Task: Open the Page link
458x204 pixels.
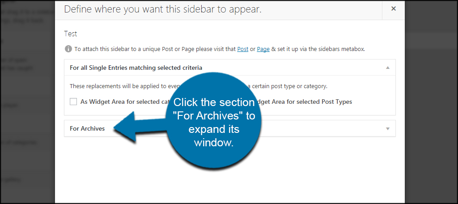Action: click(263, 49)
